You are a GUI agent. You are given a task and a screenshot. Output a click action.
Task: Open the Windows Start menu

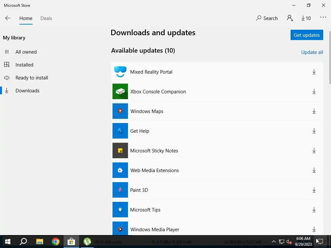8,242
